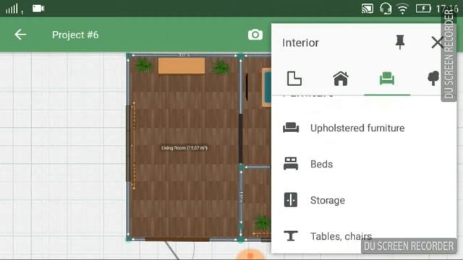Open Tables, chairs category

point(364,236)
